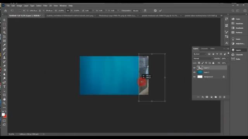Screen dimensions: 248x139
Task: Open the Adjustments panel button
Action: pos(238,44)
